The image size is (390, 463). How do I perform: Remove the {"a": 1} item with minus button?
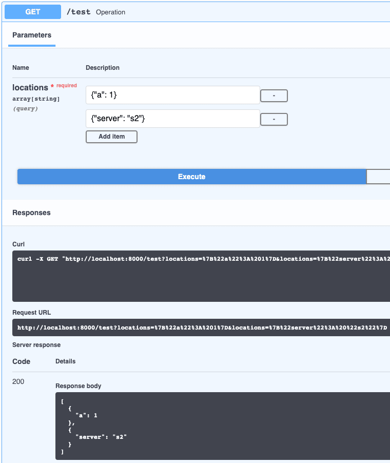point(274,96)
